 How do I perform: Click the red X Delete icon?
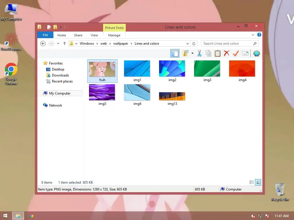pyautogui.click(x=227, y=53)
